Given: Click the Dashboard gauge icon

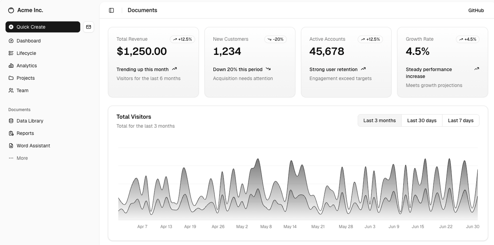Looking at the screenshot, I should [11, 41].
